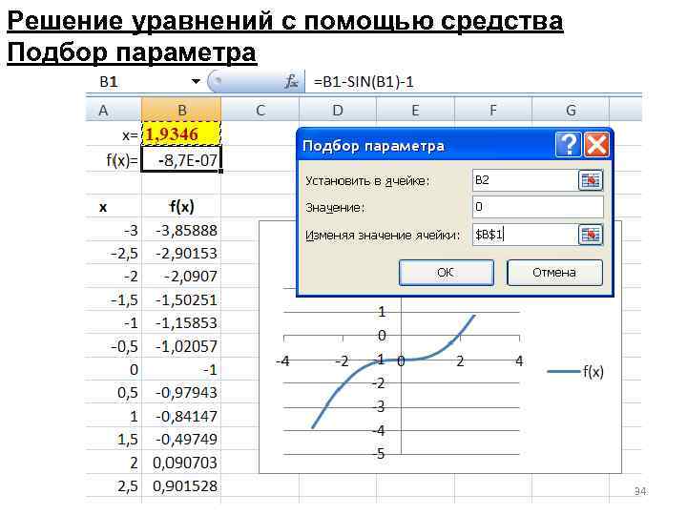Select the x cell with value 0,5
Screen dimensions: 687x515
[114, 392]
